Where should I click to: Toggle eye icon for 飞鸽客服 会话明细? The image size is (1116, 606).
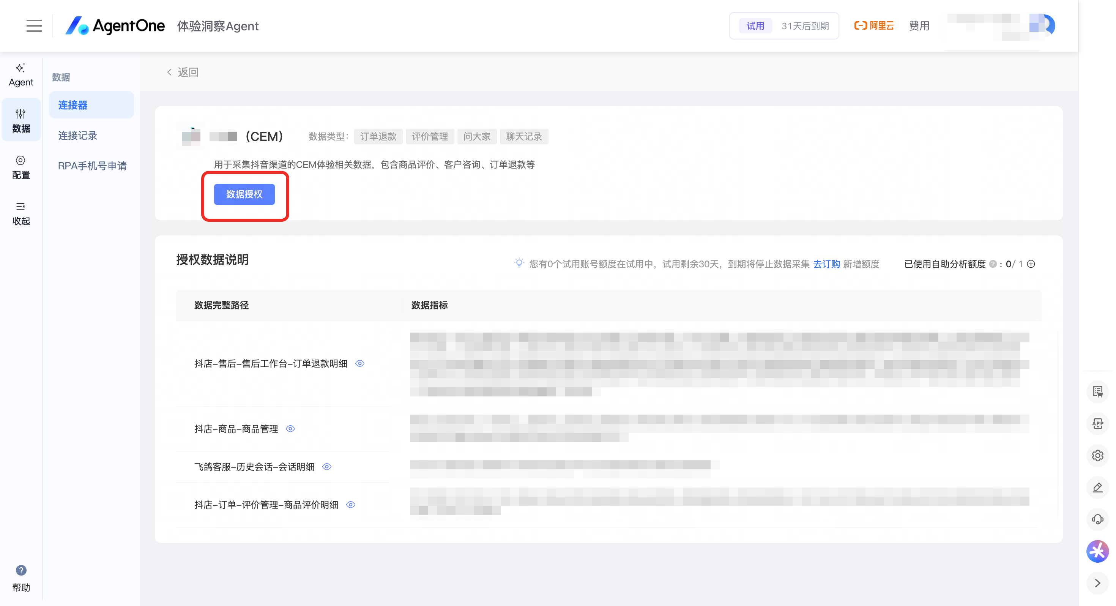[x=327, y=466]
